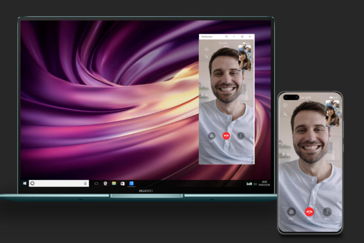This screenshot has width=364, height=243.
Task: Open the Windows Start menu
Action: click(x=25, y=183)
